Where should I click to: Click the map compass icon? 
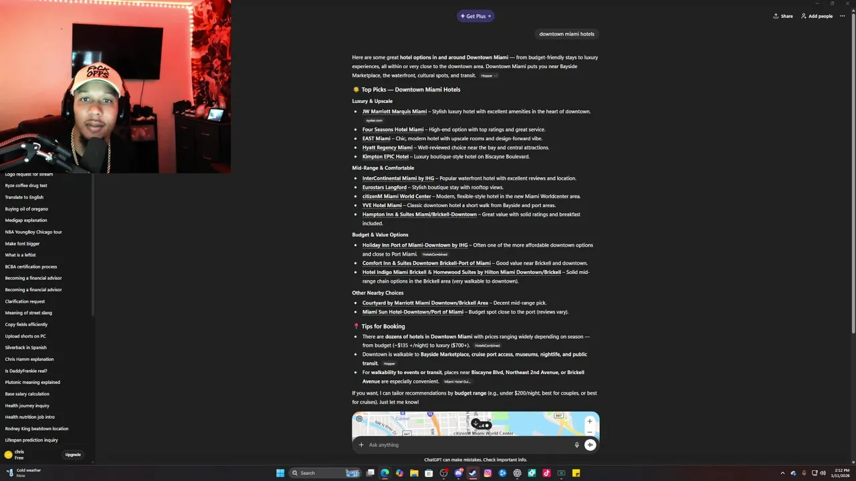pyautogui.click(x=359, y=419)
